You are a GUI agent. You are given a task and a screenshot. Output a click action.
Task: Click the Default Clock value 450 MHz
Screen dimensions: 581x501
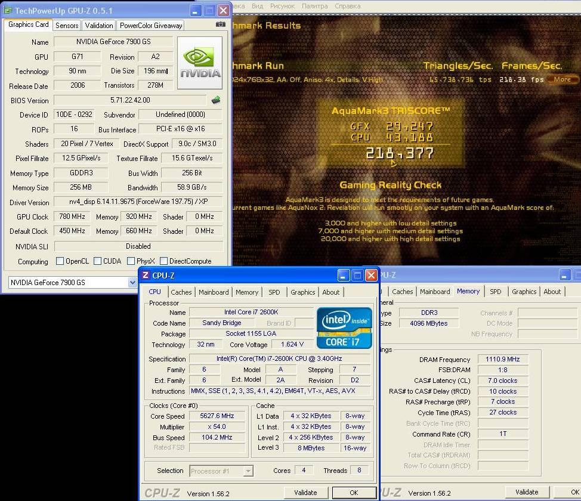[72, 230]
